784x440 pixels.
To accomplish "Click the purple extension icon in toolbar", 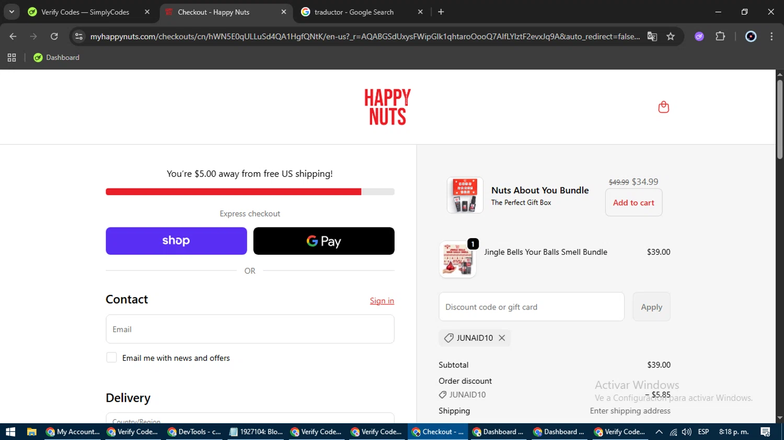I will coord(699,37).
